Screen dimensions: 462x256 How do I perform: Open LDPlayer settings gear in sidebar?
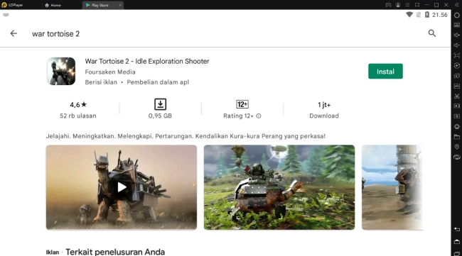click(457, 15)
